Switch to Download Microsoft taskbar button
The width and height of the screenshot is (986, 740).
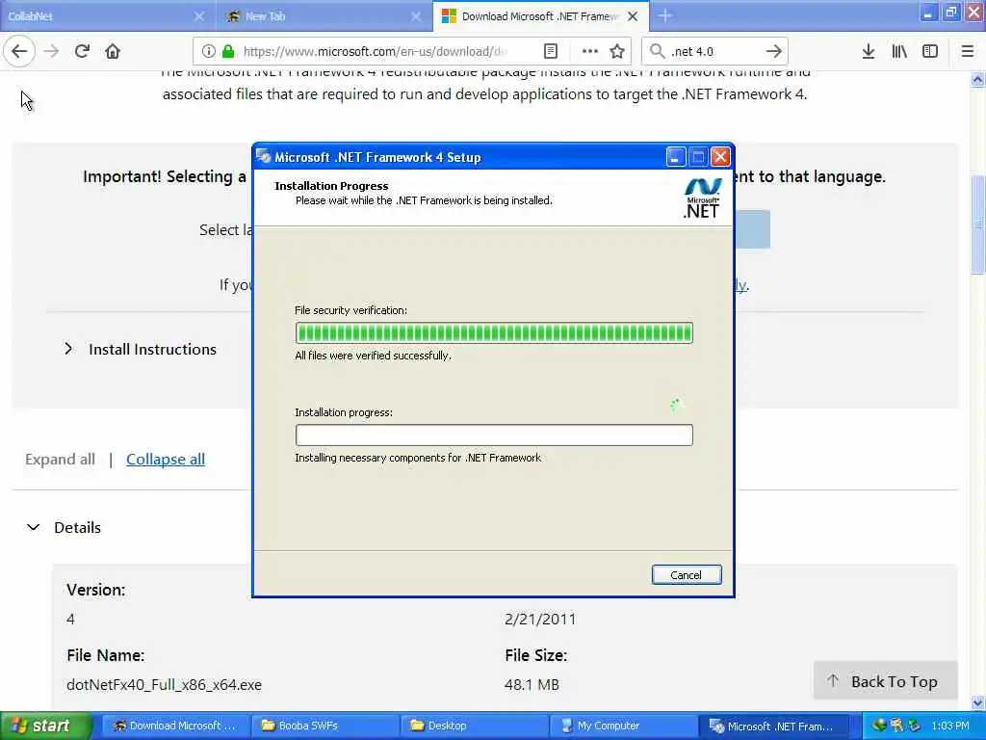175,726
